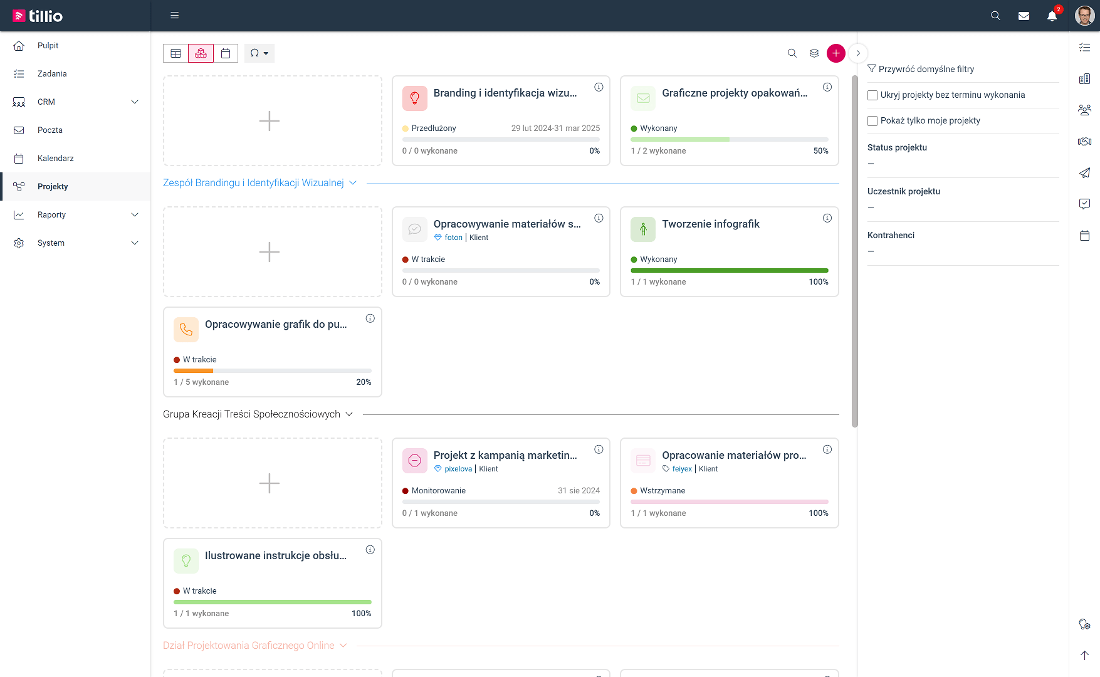This screenshot has height=677, width=1100.
Task: Go to Pulpit in sidebar
Action: pyautogui.click(x=75, y=45)
